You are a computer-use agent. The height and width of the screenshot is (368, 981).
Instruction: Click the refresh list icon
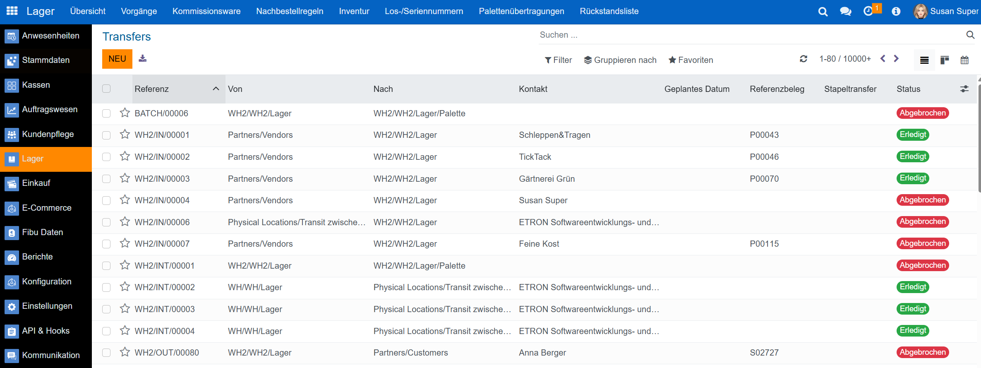coord(804,59)
